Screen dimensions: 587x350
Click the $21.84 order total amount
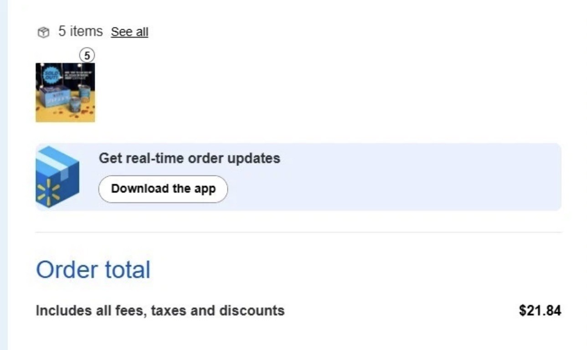(540, 311)
